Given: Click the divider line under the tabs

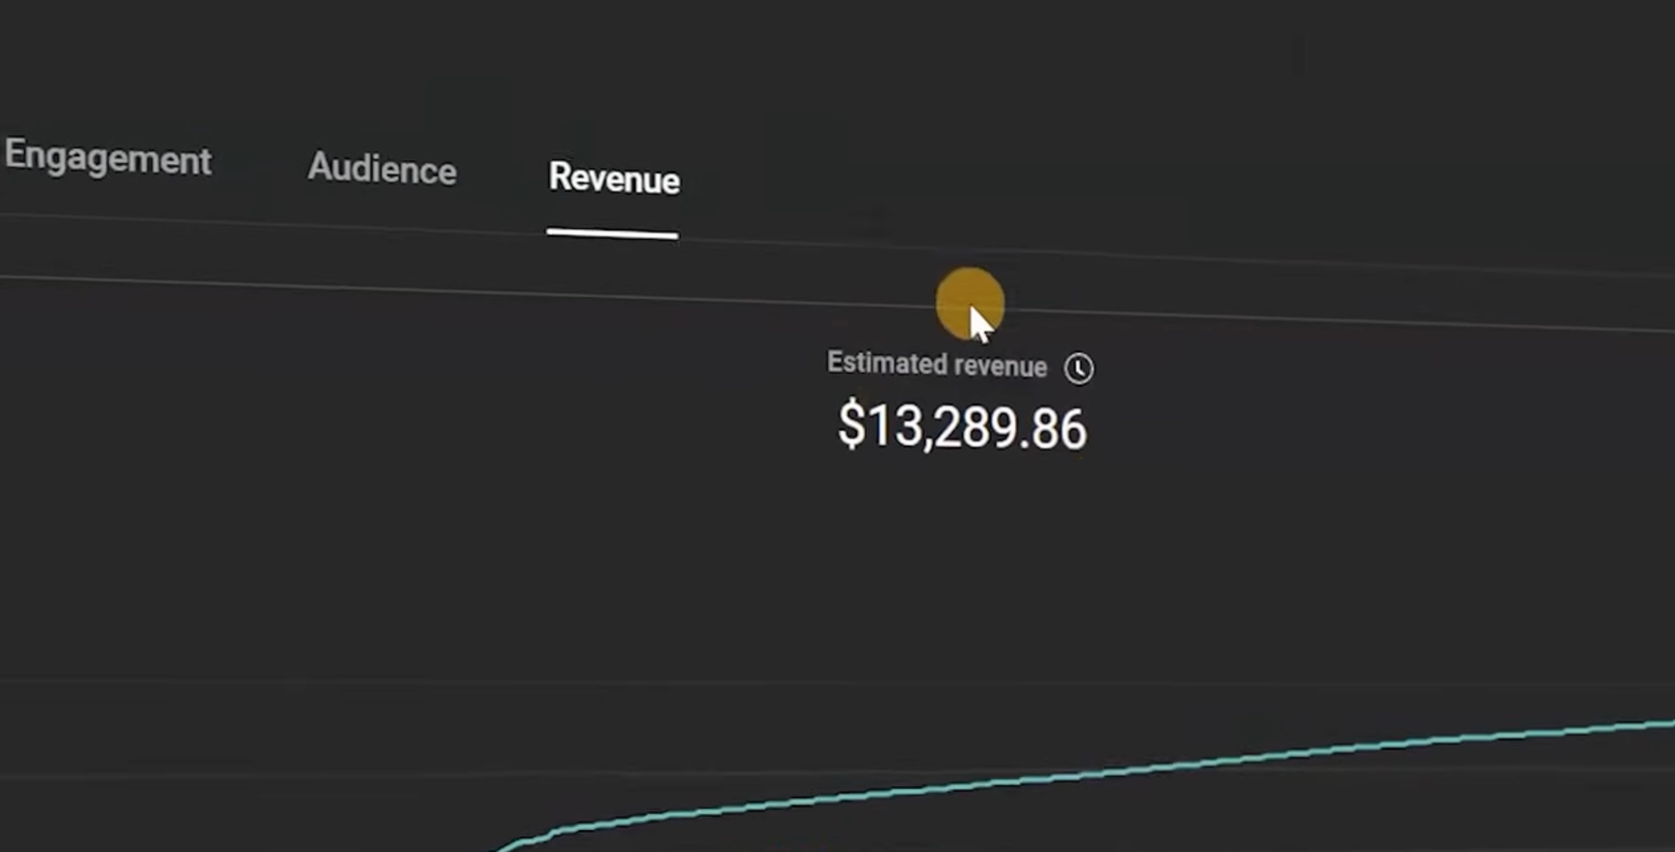Looking at the screenshot, I should coord(325,226).
